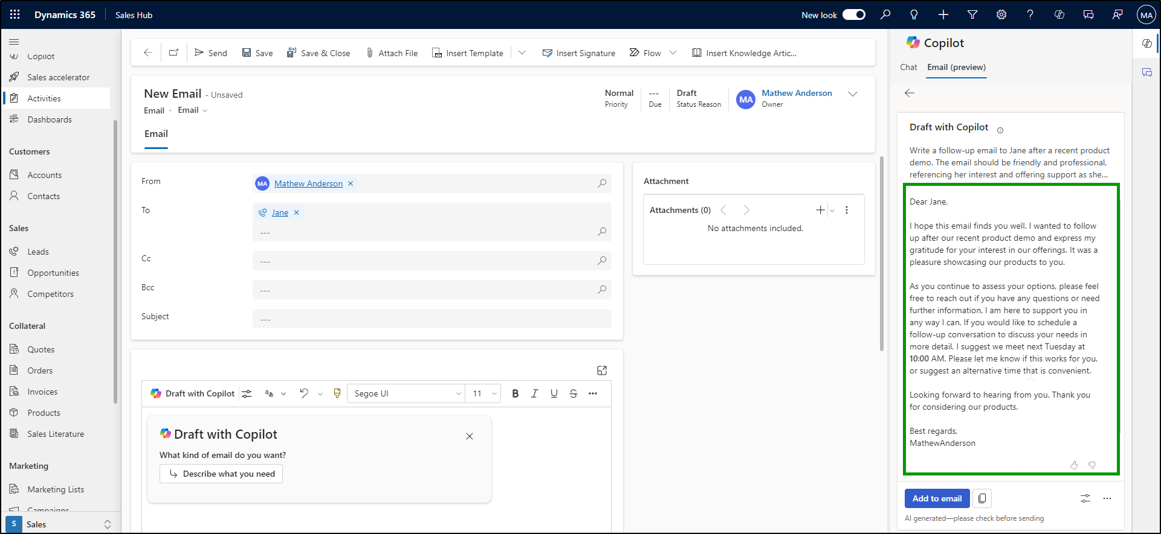Open the font size 11 dropdown
The image size is (1161, 534).
[483, 393]
